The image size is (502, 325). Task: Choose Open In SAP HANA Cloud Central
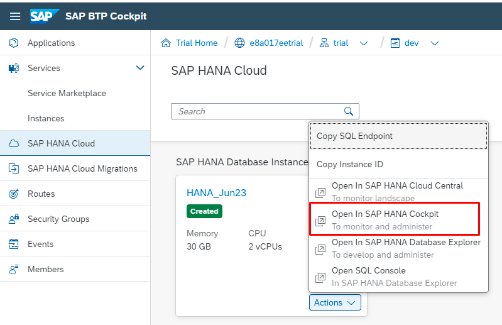point(398,192)
